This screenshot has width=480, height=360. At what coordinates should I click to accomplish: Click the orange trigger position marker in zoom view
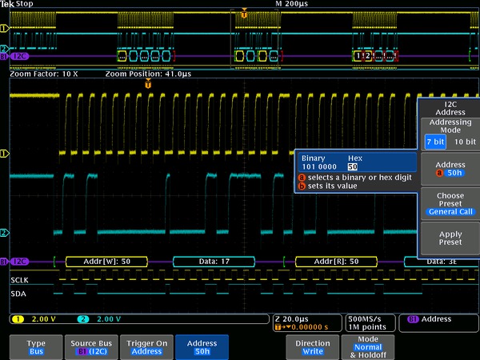pyautogui.click(x=148, y=84)
